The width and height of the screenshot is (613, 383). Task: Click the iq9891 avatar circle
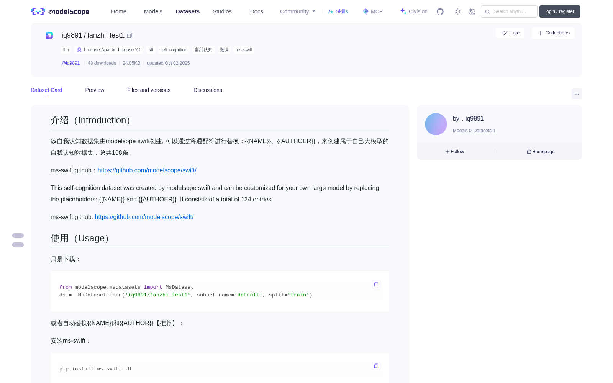(x=436, y=124)
